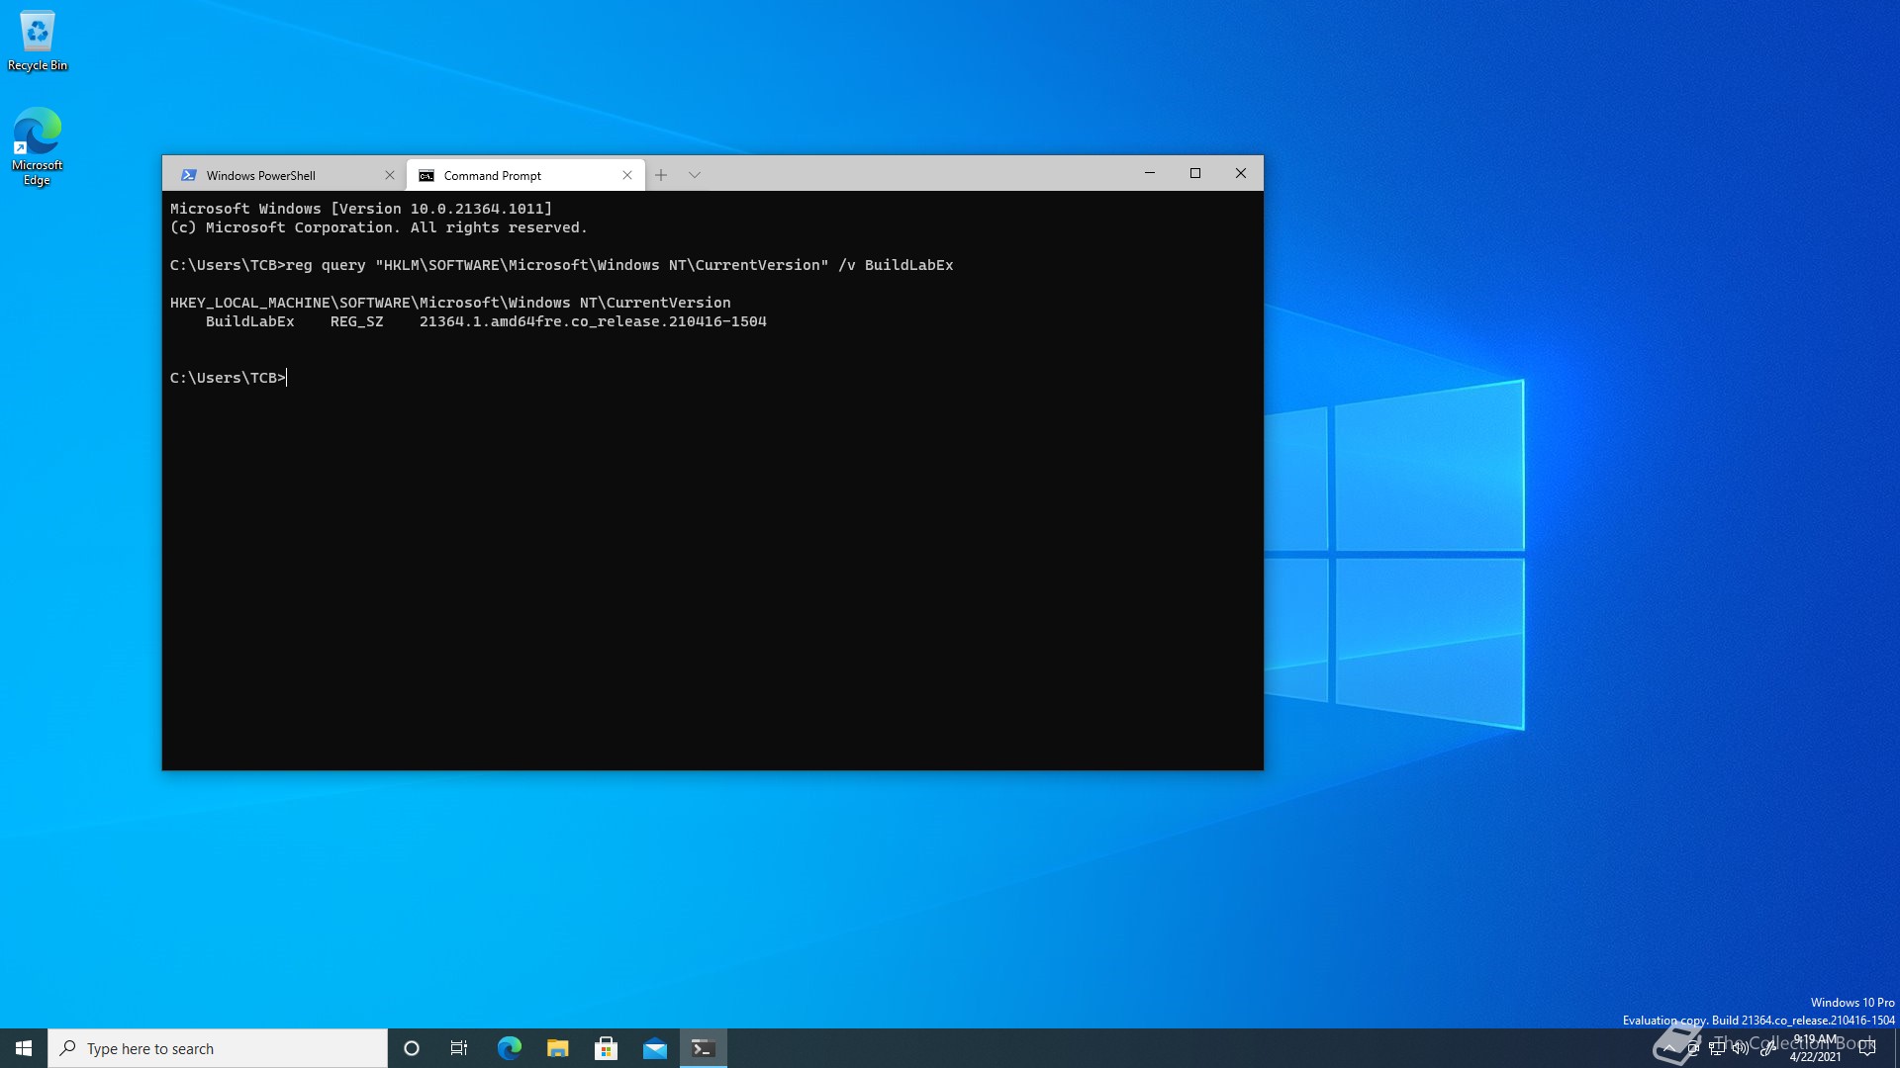Open the volume speaker tray icon
Viewport: 1900px width, 1068px height.
pos(1741,1048)
